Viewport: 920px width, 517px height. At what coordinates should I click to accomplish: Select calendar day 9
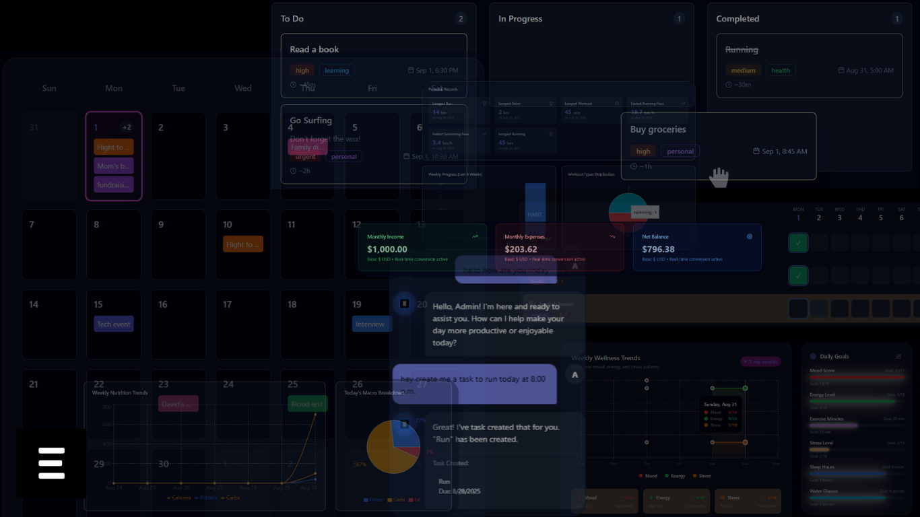178,244
